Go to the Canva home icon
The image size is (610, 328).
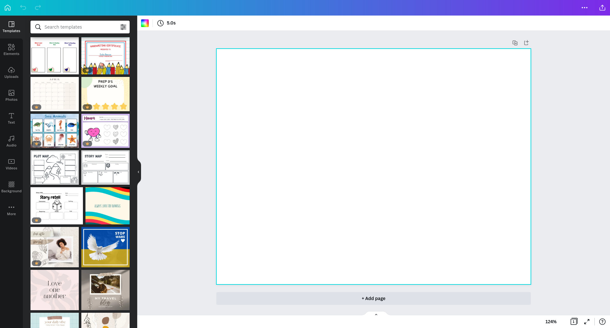[8, 8]
